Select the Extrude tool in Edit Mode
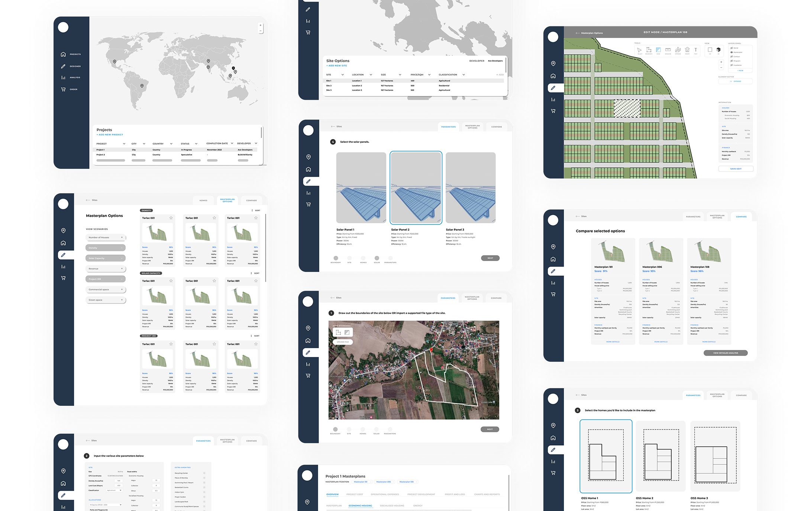The image size is (804, 511). tap(678, 50)
